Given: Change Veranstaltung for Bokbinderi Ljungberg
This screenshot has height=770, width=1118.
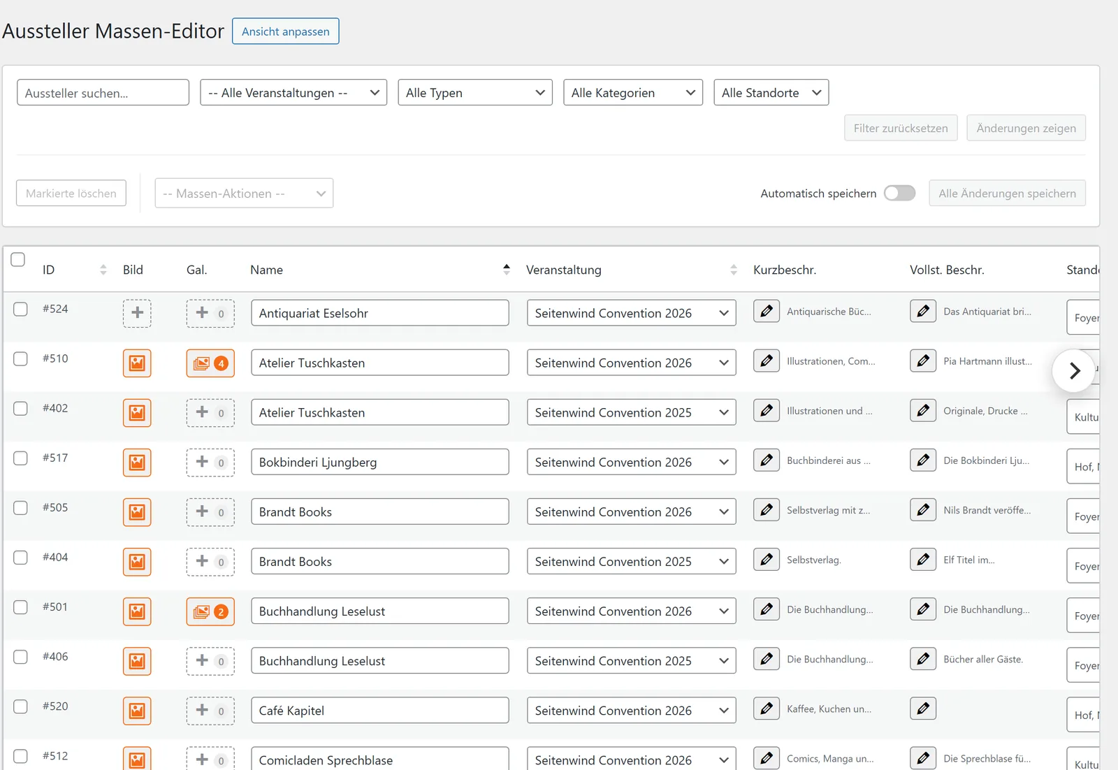Looking at the screenshot, I should point(632,462).
